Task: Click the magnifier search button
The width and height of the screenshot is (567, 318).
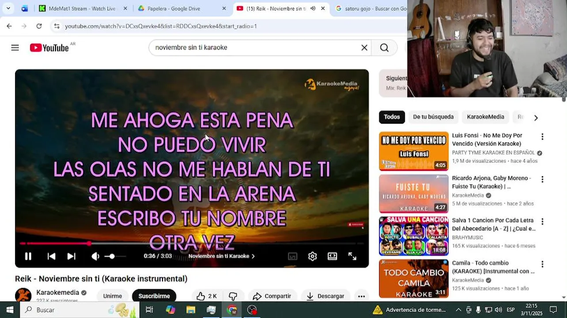Action: [x=384, y=48]
